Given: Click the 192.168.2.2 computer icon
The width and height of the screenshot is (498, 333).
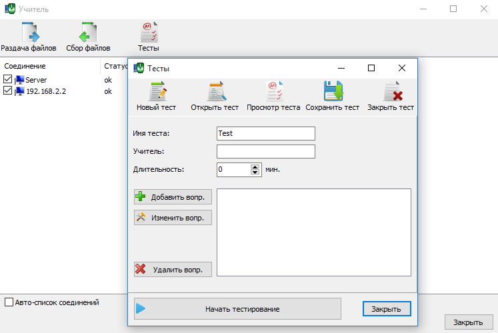Looking at the screenshot, I should 19,91.
